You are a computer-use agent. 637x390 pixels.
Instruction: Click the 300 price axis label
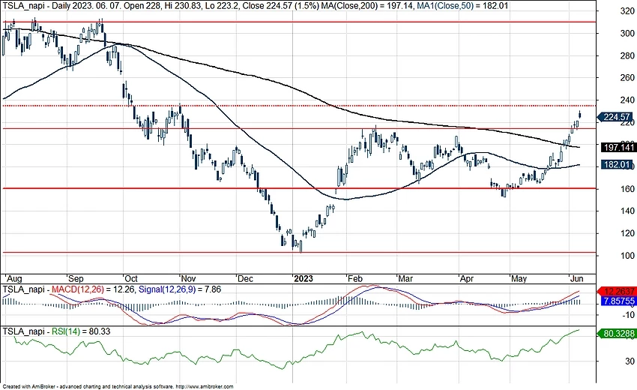tap(627, 34)
